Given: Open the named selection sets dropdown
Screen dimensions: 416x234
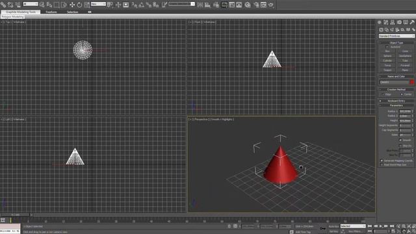Looking at the screenshot, I should click(x=181, y=5).
